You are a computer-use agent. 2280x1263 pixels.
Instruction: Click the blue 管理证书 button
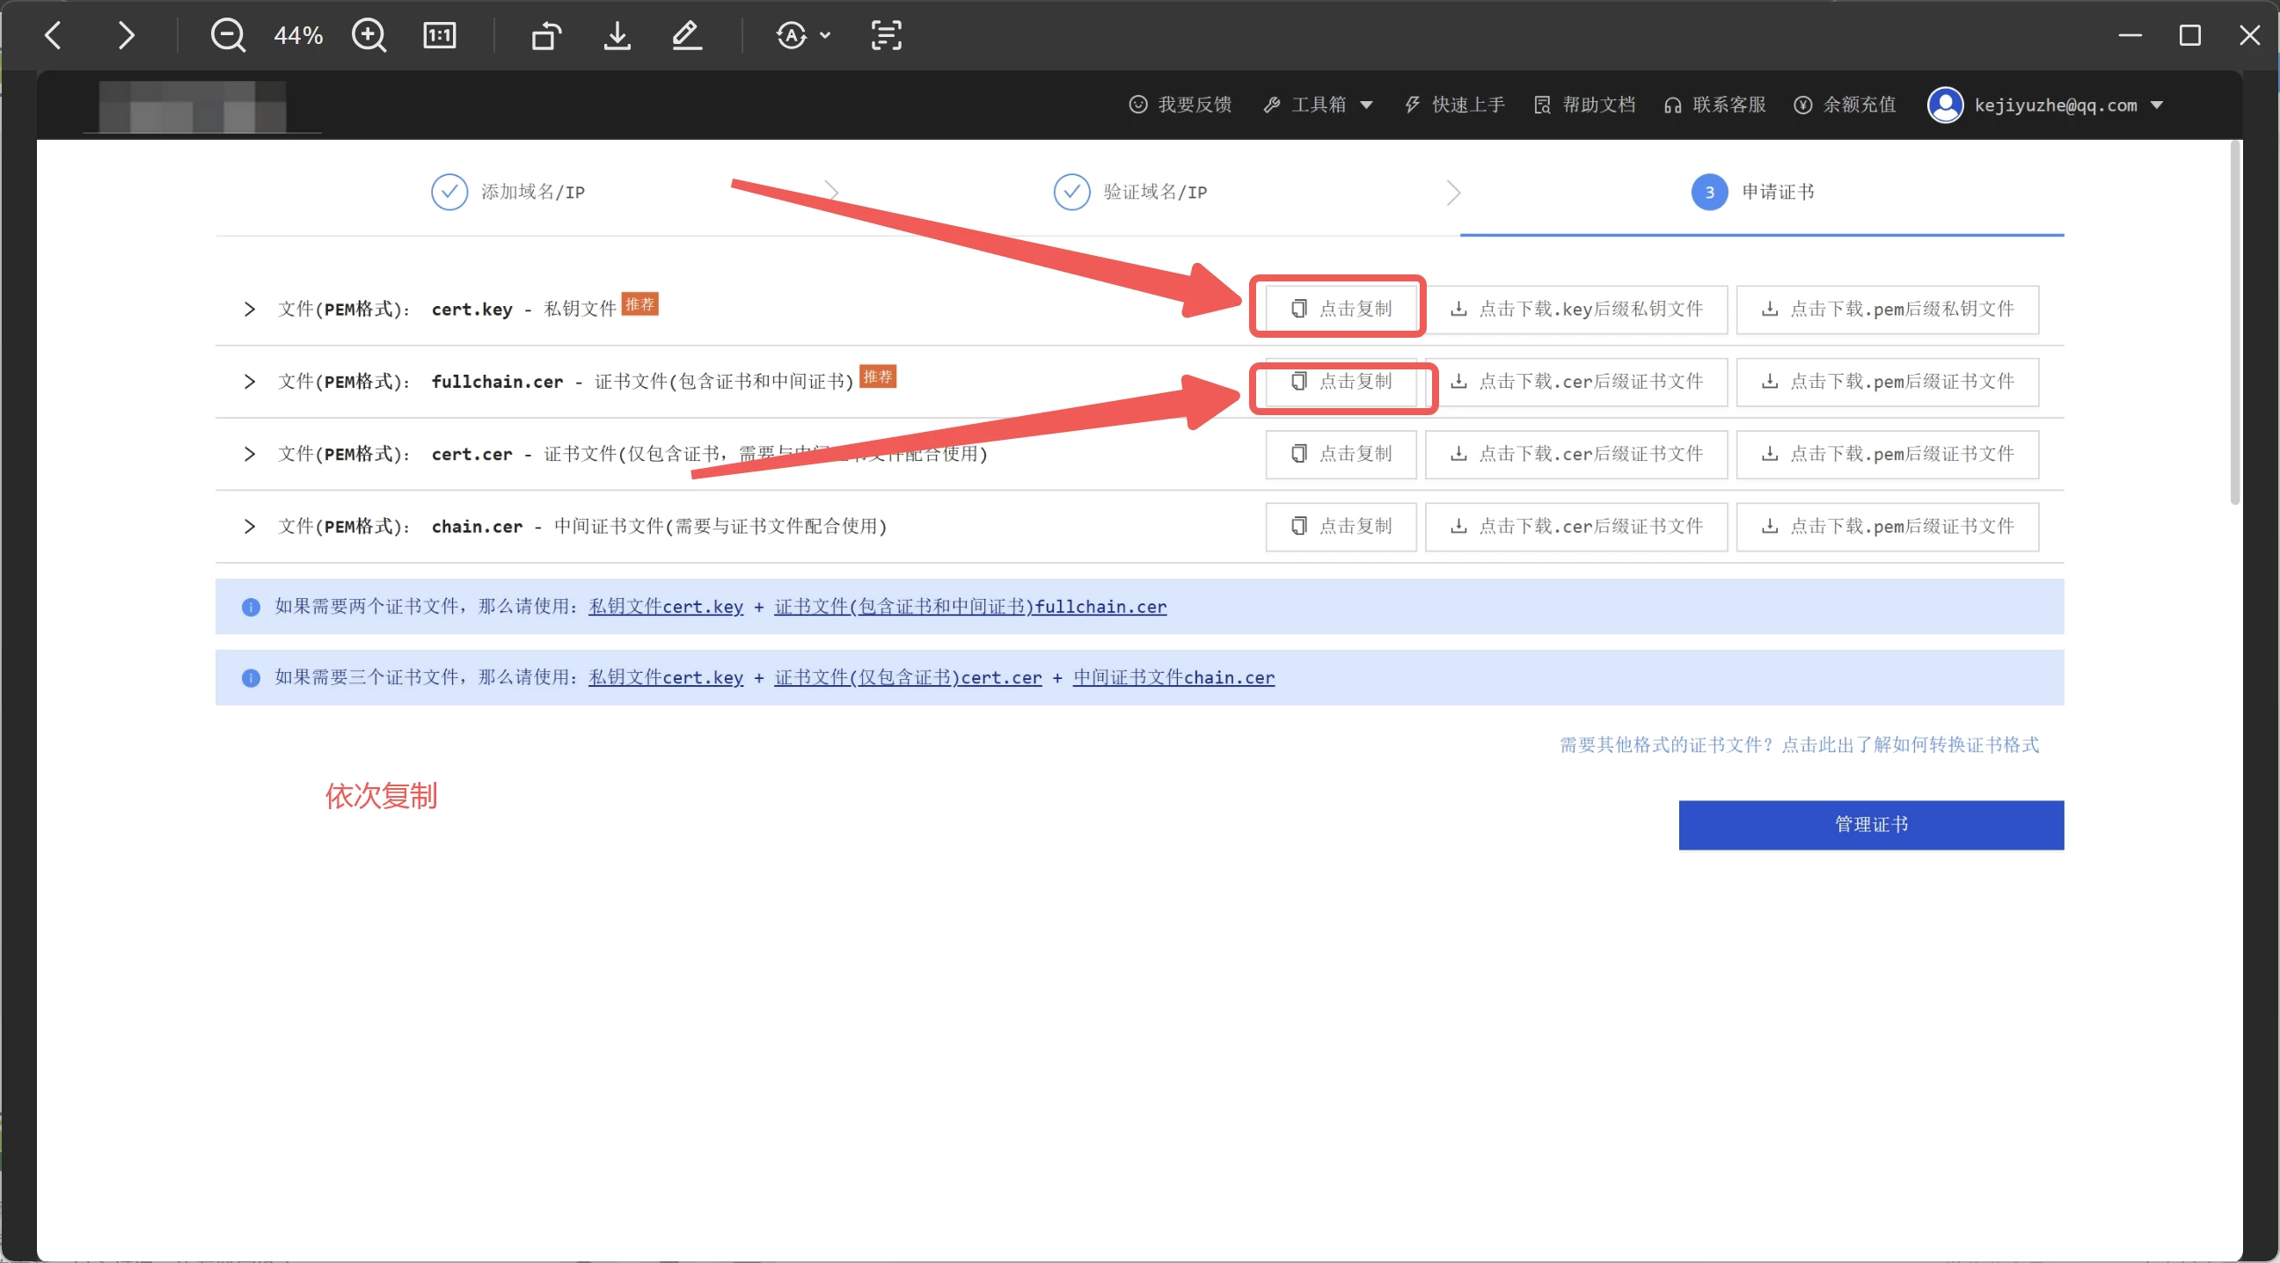[x=1870, y=825]
